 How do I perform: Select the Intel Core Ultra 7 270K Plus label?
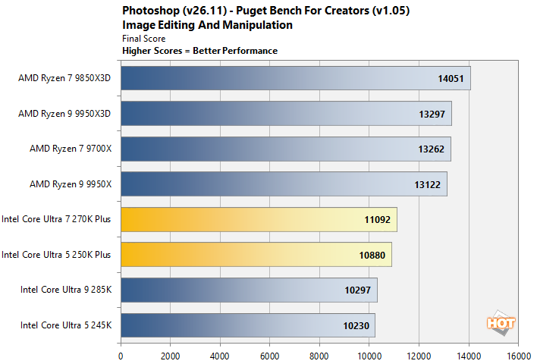pyautogui.click(x=56, y=219)
